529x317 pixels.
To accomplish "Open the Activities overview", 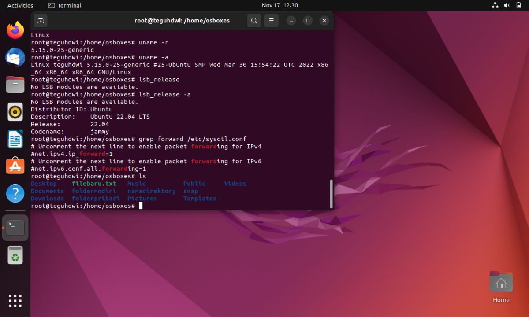I will click(x=20, y=5).
